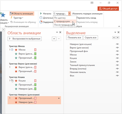122x114 pixels.
Task: Click red timing bar of Миска animation
Action: click(35, 50)
